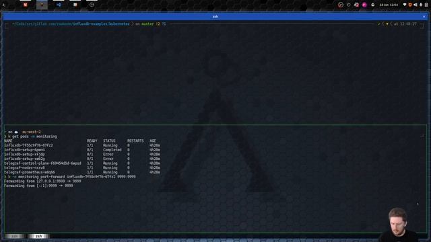Screen dimensions: 431x242
Task: Click the influxdb-examples/kubernetes path in prompt
Action: click(x=101, y=24)
